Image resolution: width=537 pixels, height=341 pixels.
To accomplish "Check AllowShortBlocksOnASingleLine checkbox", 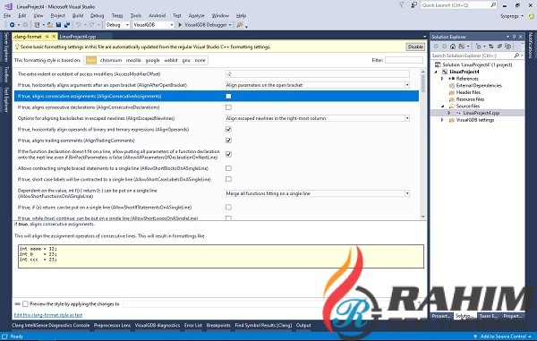I will pos(228,168).
